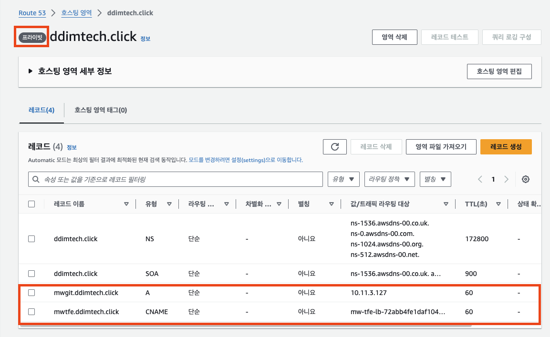Screen dimensions: 550x337
Task: Open the table settings gear icon
Action: [526, 179]
